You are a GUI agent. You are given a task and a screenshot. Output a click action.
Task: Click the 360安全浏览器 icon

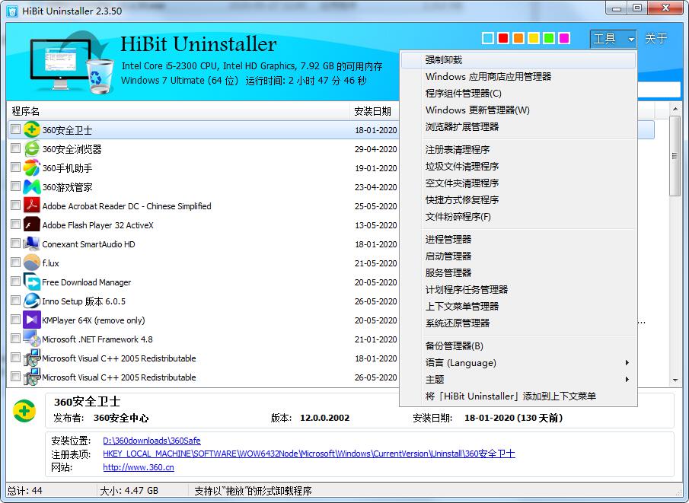[30, 149]
